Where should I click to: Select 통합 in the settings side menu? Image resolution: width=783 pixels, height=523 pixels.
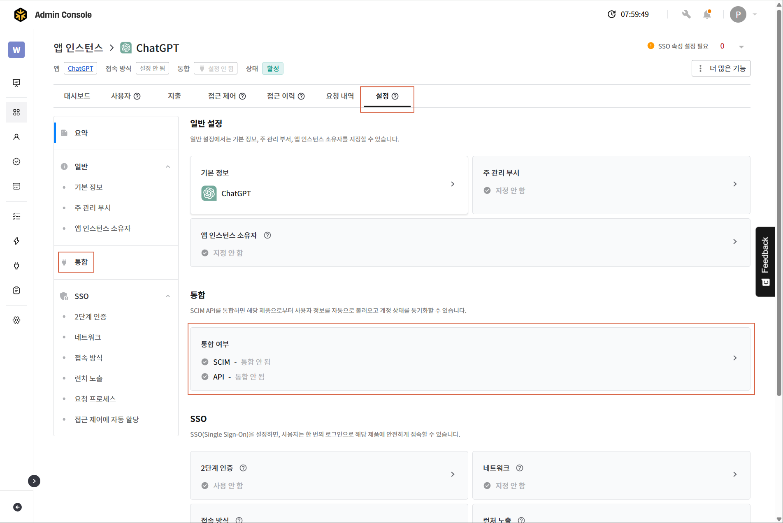[81, 262]
